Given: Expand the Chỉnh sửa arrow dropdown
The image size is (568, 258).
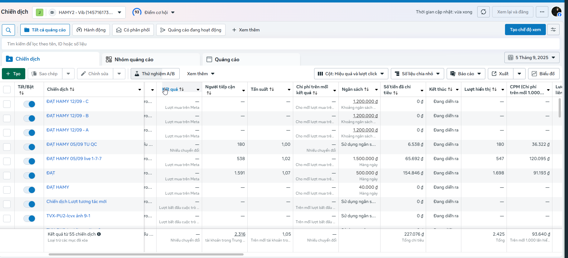Looking at the screenshot, I should [119, 74].
